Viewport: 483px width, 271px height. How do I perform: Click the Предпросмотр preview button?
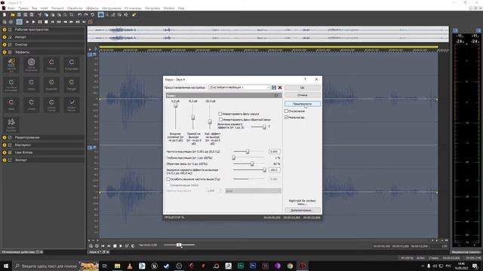click(x=302, y=104)
